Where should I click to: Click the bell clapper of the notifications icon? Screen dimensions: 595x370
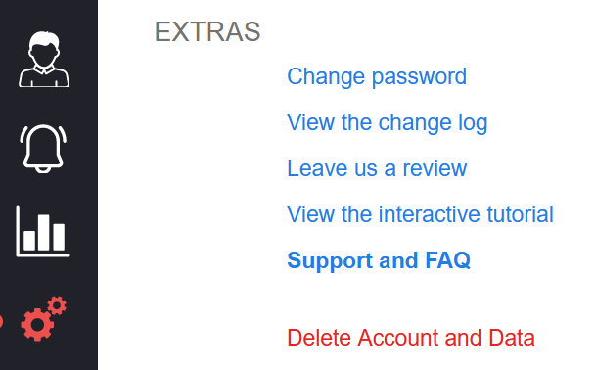tap(43, 169)
